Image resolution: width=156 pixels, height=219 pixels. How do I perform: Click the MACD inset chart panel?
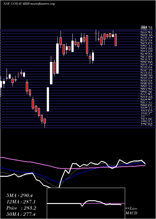point(86,203)
